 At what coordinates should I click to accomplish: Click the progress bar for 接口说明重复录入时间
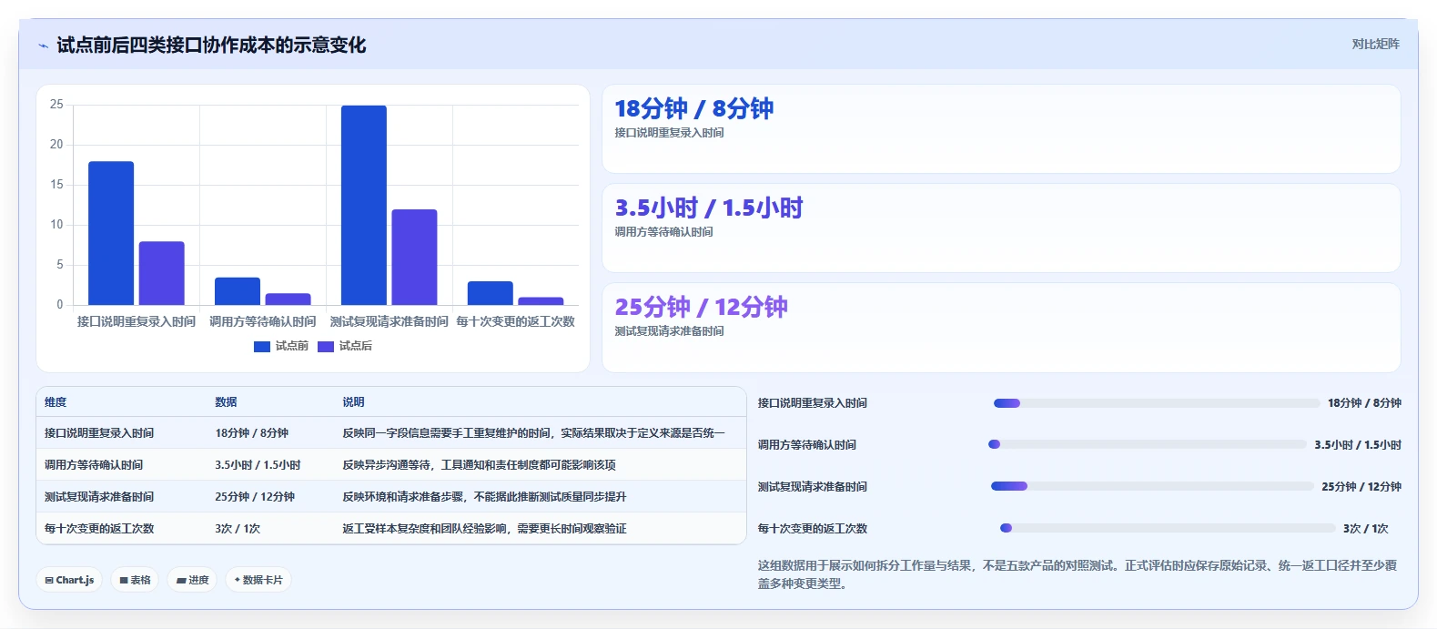click(1157, 403)
